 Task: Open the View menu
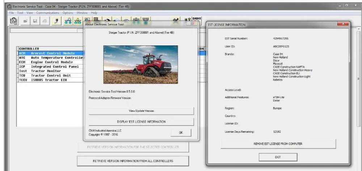(x=30, y=13)
